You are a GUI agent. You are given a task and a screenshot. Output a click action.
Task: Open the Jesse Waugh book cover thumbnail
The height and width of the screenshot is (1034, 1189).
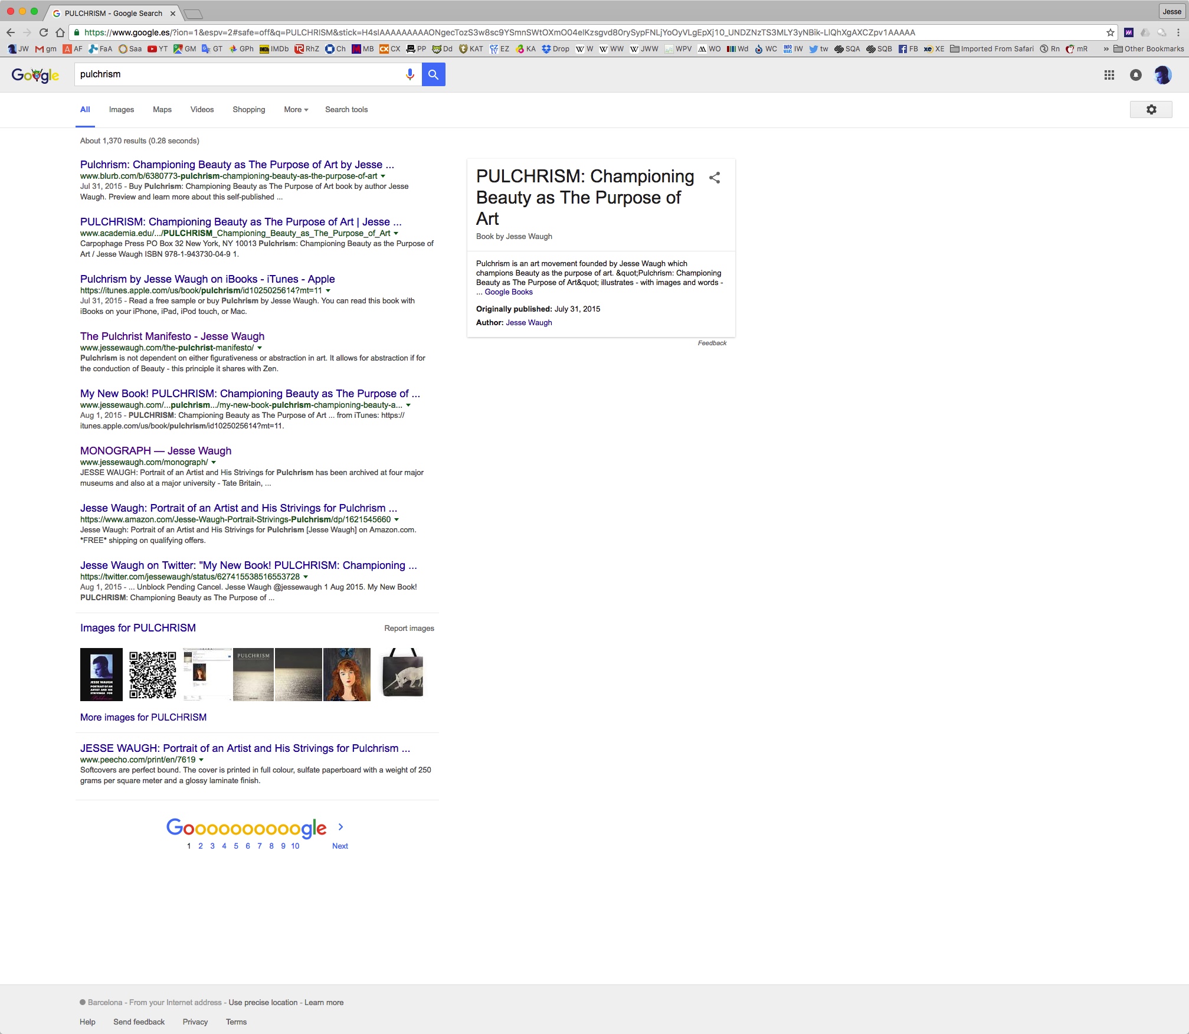pos(101,675)
